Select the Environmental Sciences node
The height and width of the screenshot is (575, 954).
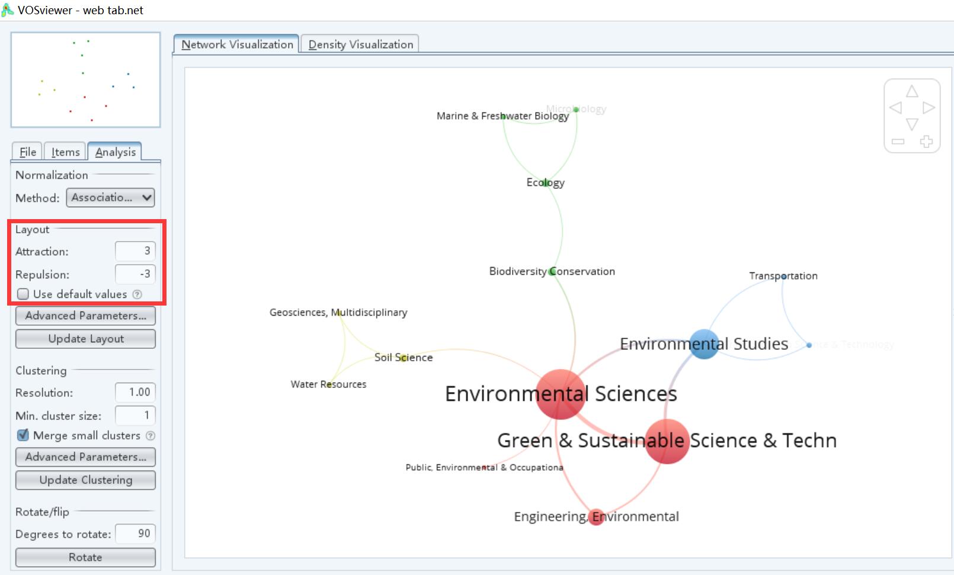560,394
